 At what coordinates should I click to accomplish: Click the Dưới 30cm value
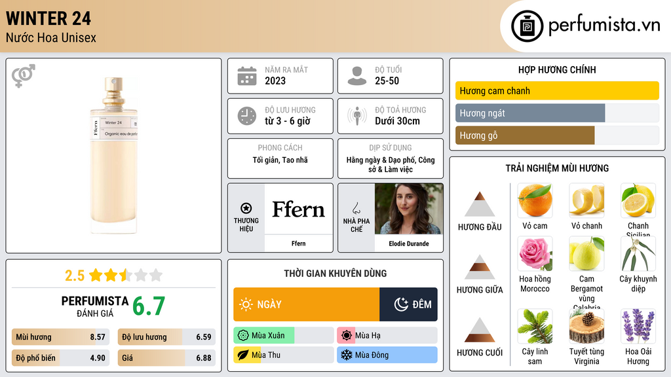(397, 121)
